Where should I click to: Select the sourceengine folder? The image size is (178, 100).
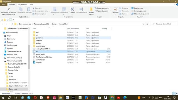pyautogui.click(x=72, y=46)
